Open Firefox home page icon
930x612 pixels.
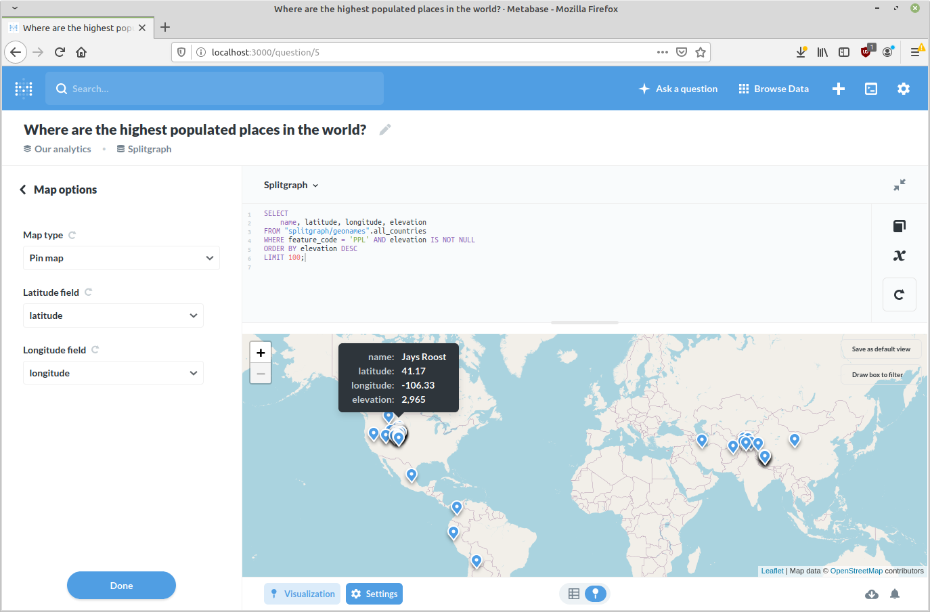[x=81, y=52]
